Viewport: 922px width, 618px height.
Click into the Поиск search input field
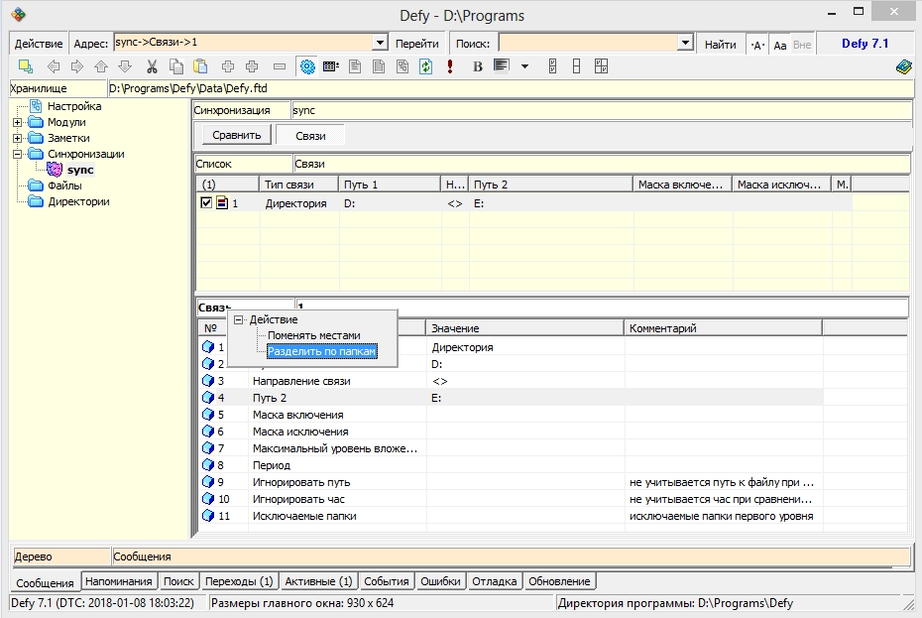pyautogui.click(x=588, y=43)
